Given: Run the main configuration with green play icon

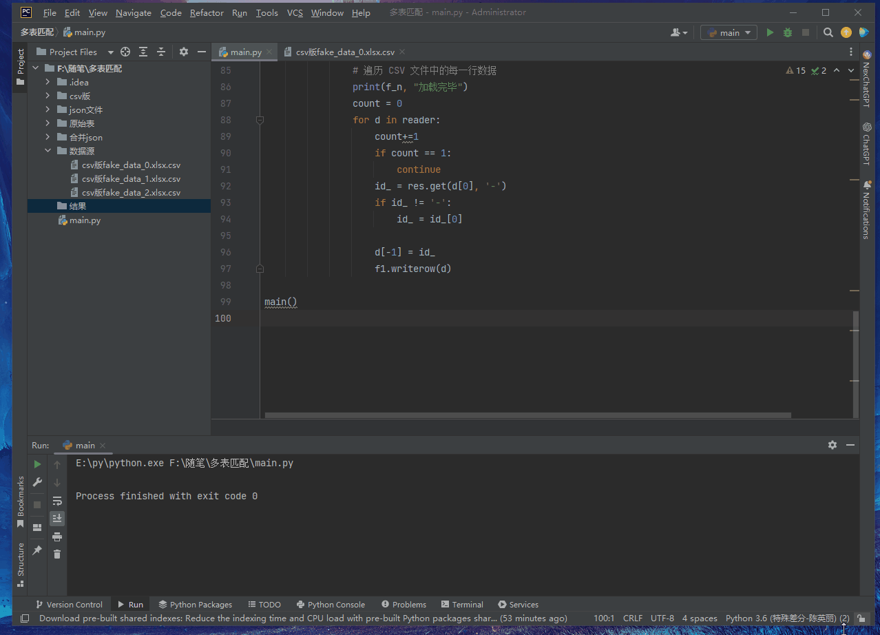Looking at the screenshot, I should point(770,32).
